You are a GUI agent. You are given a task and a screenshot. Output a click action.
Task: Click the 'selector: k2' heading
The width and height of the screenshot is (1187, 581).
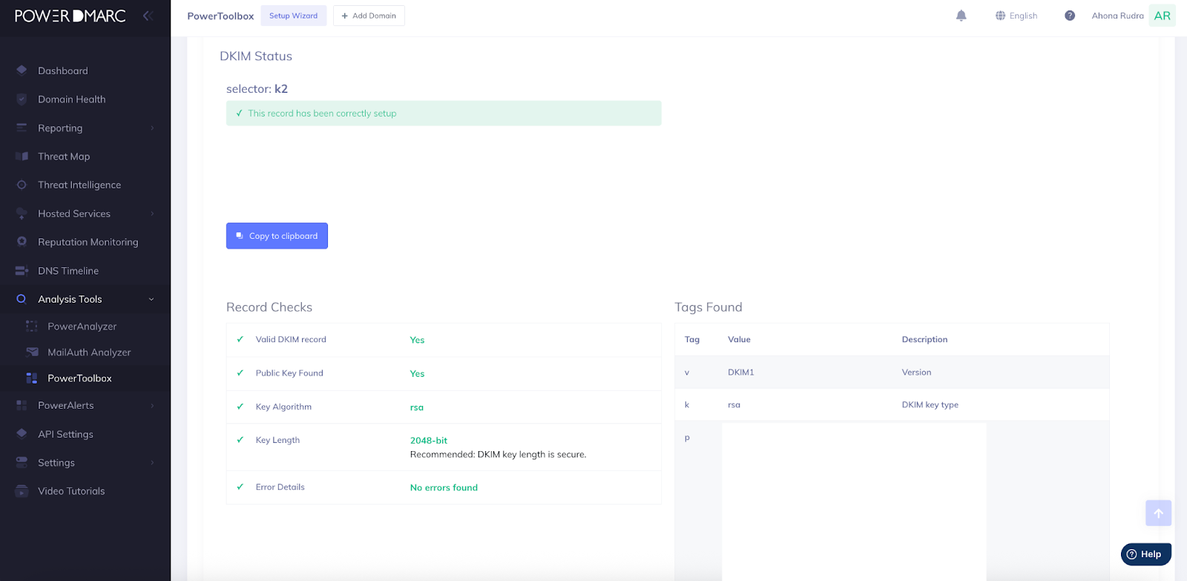pos(257,89)
